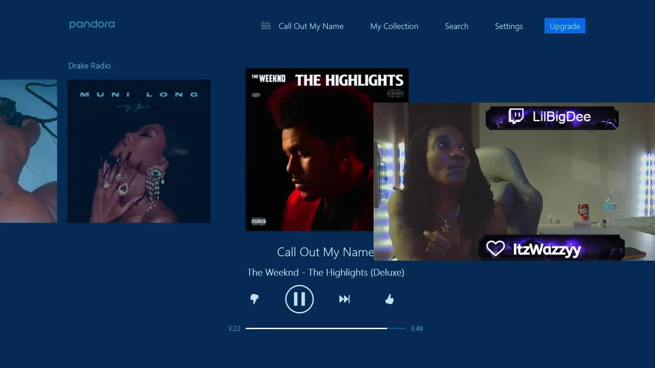Click the ItzWazzyy follower banner
The image size is (655, 368).
point(552,248)
